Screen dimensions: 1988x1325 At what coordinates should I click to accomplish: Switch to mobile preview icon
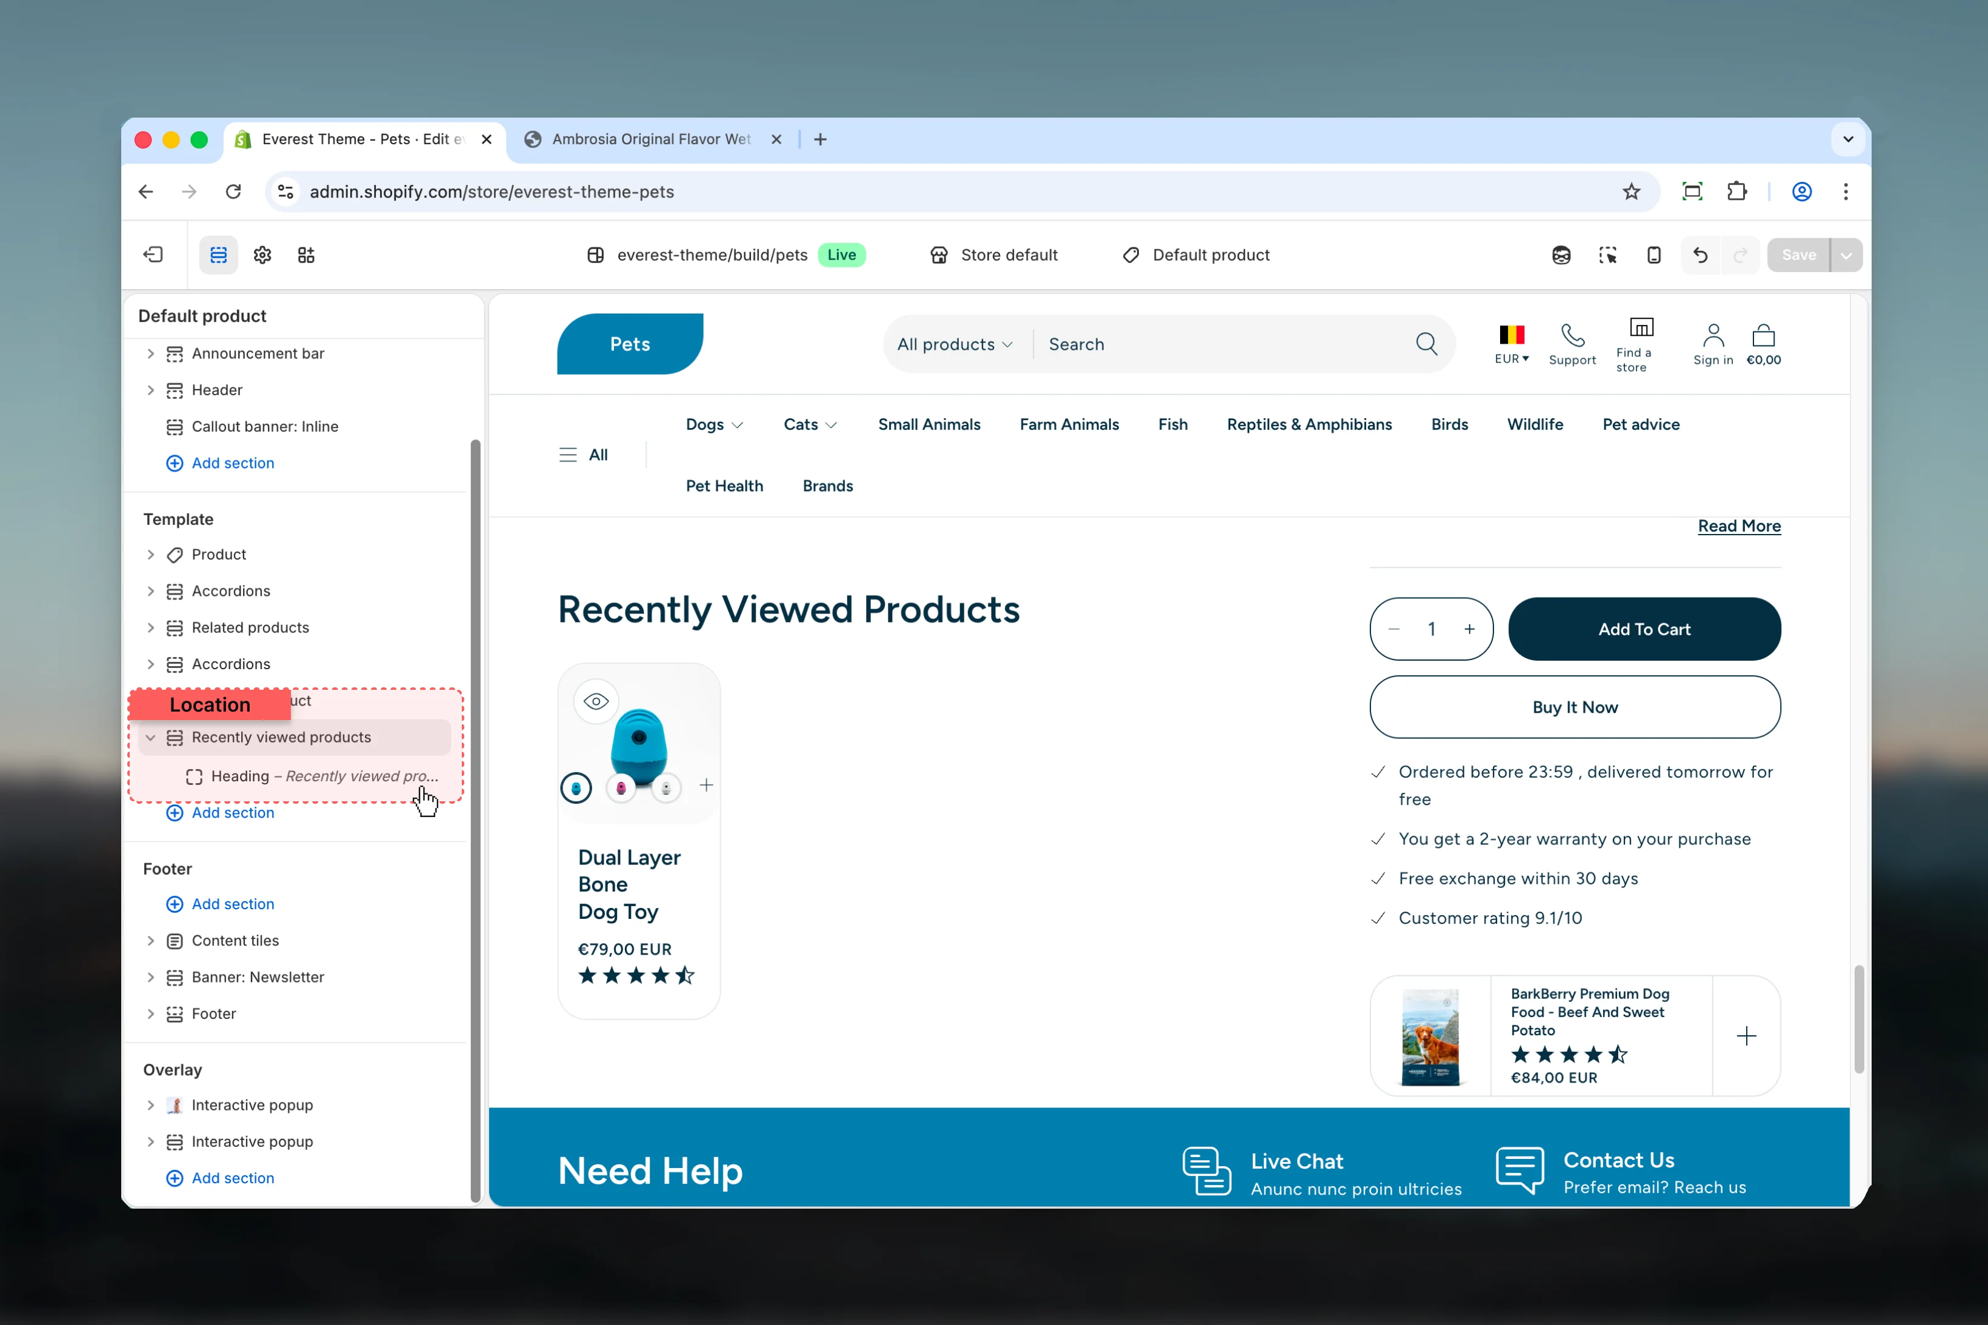(1654, 255)
